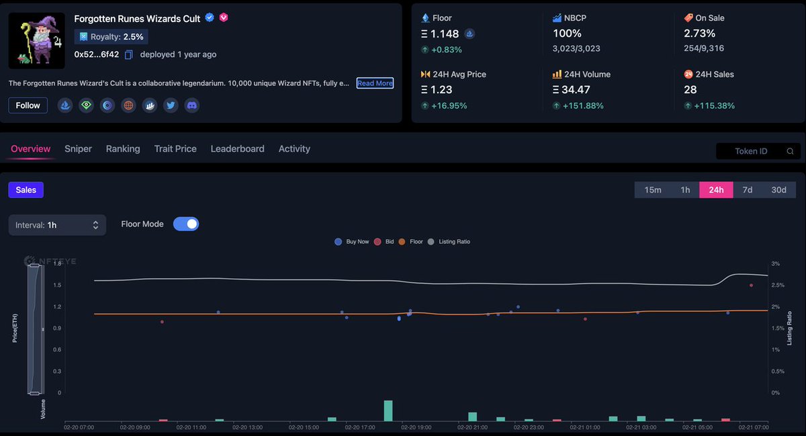
Task: Select the 24h time range
Action: point(716,190)
